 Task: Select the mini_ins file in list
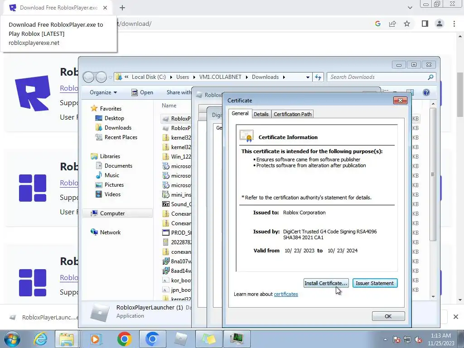177,195
